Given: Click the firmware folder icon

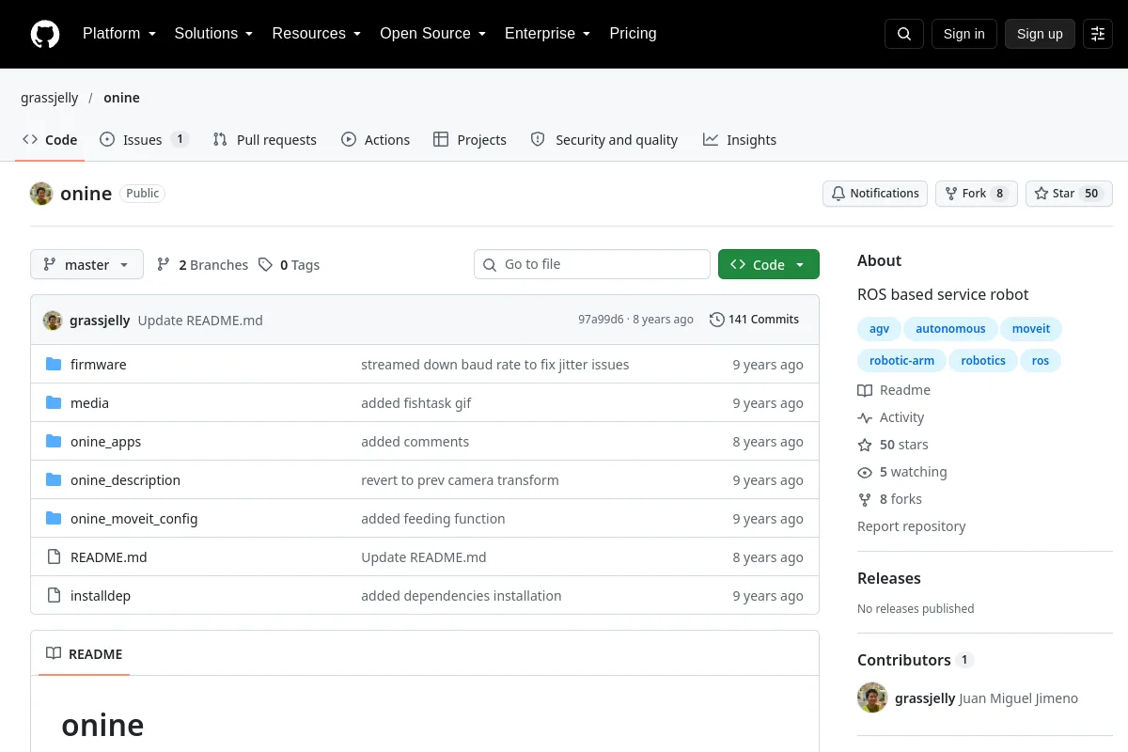Looking at the screenshot, I should point(54,365).
